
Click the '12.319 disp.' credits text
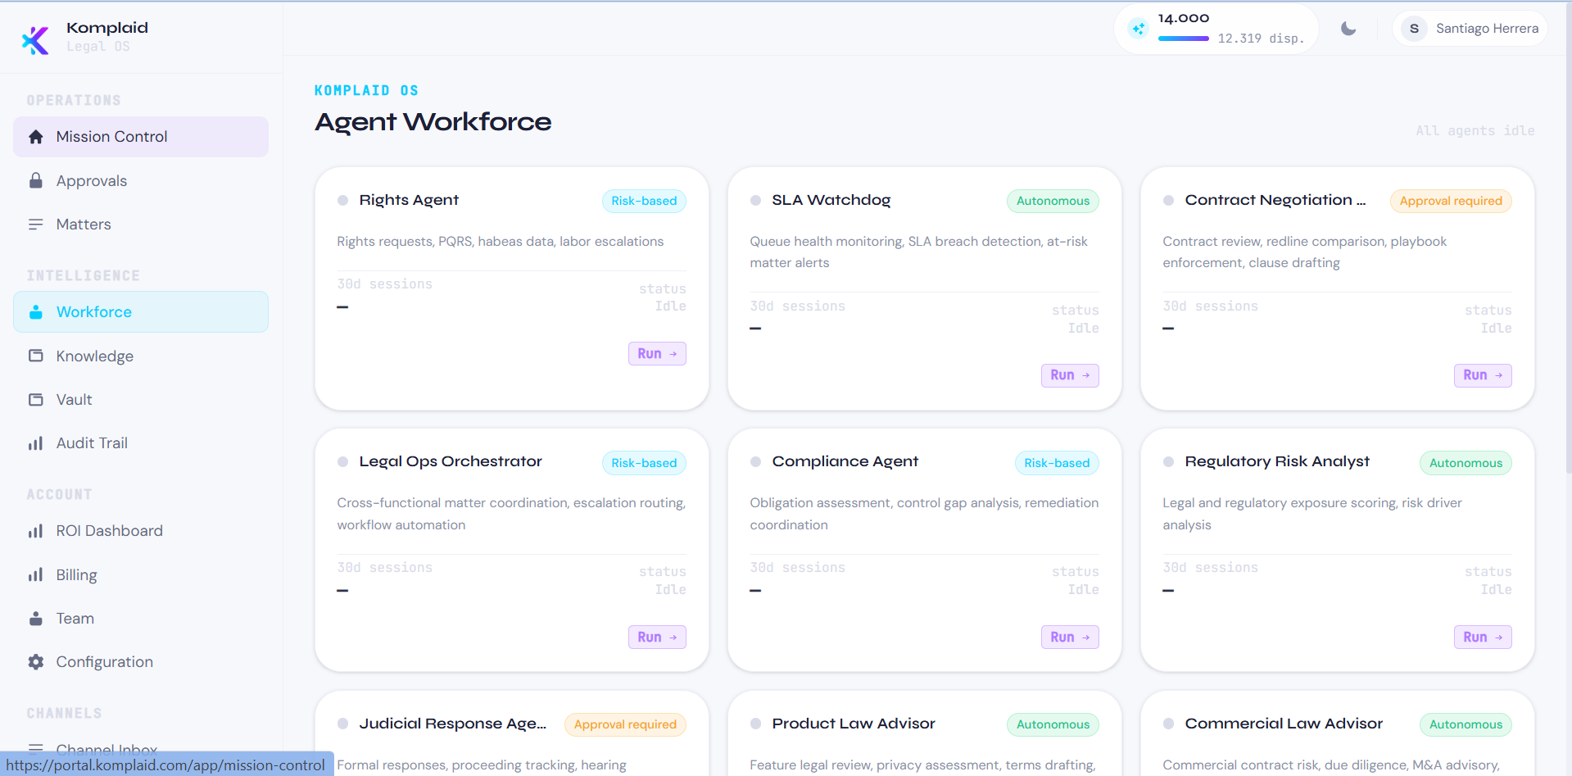coord(1261,39)
